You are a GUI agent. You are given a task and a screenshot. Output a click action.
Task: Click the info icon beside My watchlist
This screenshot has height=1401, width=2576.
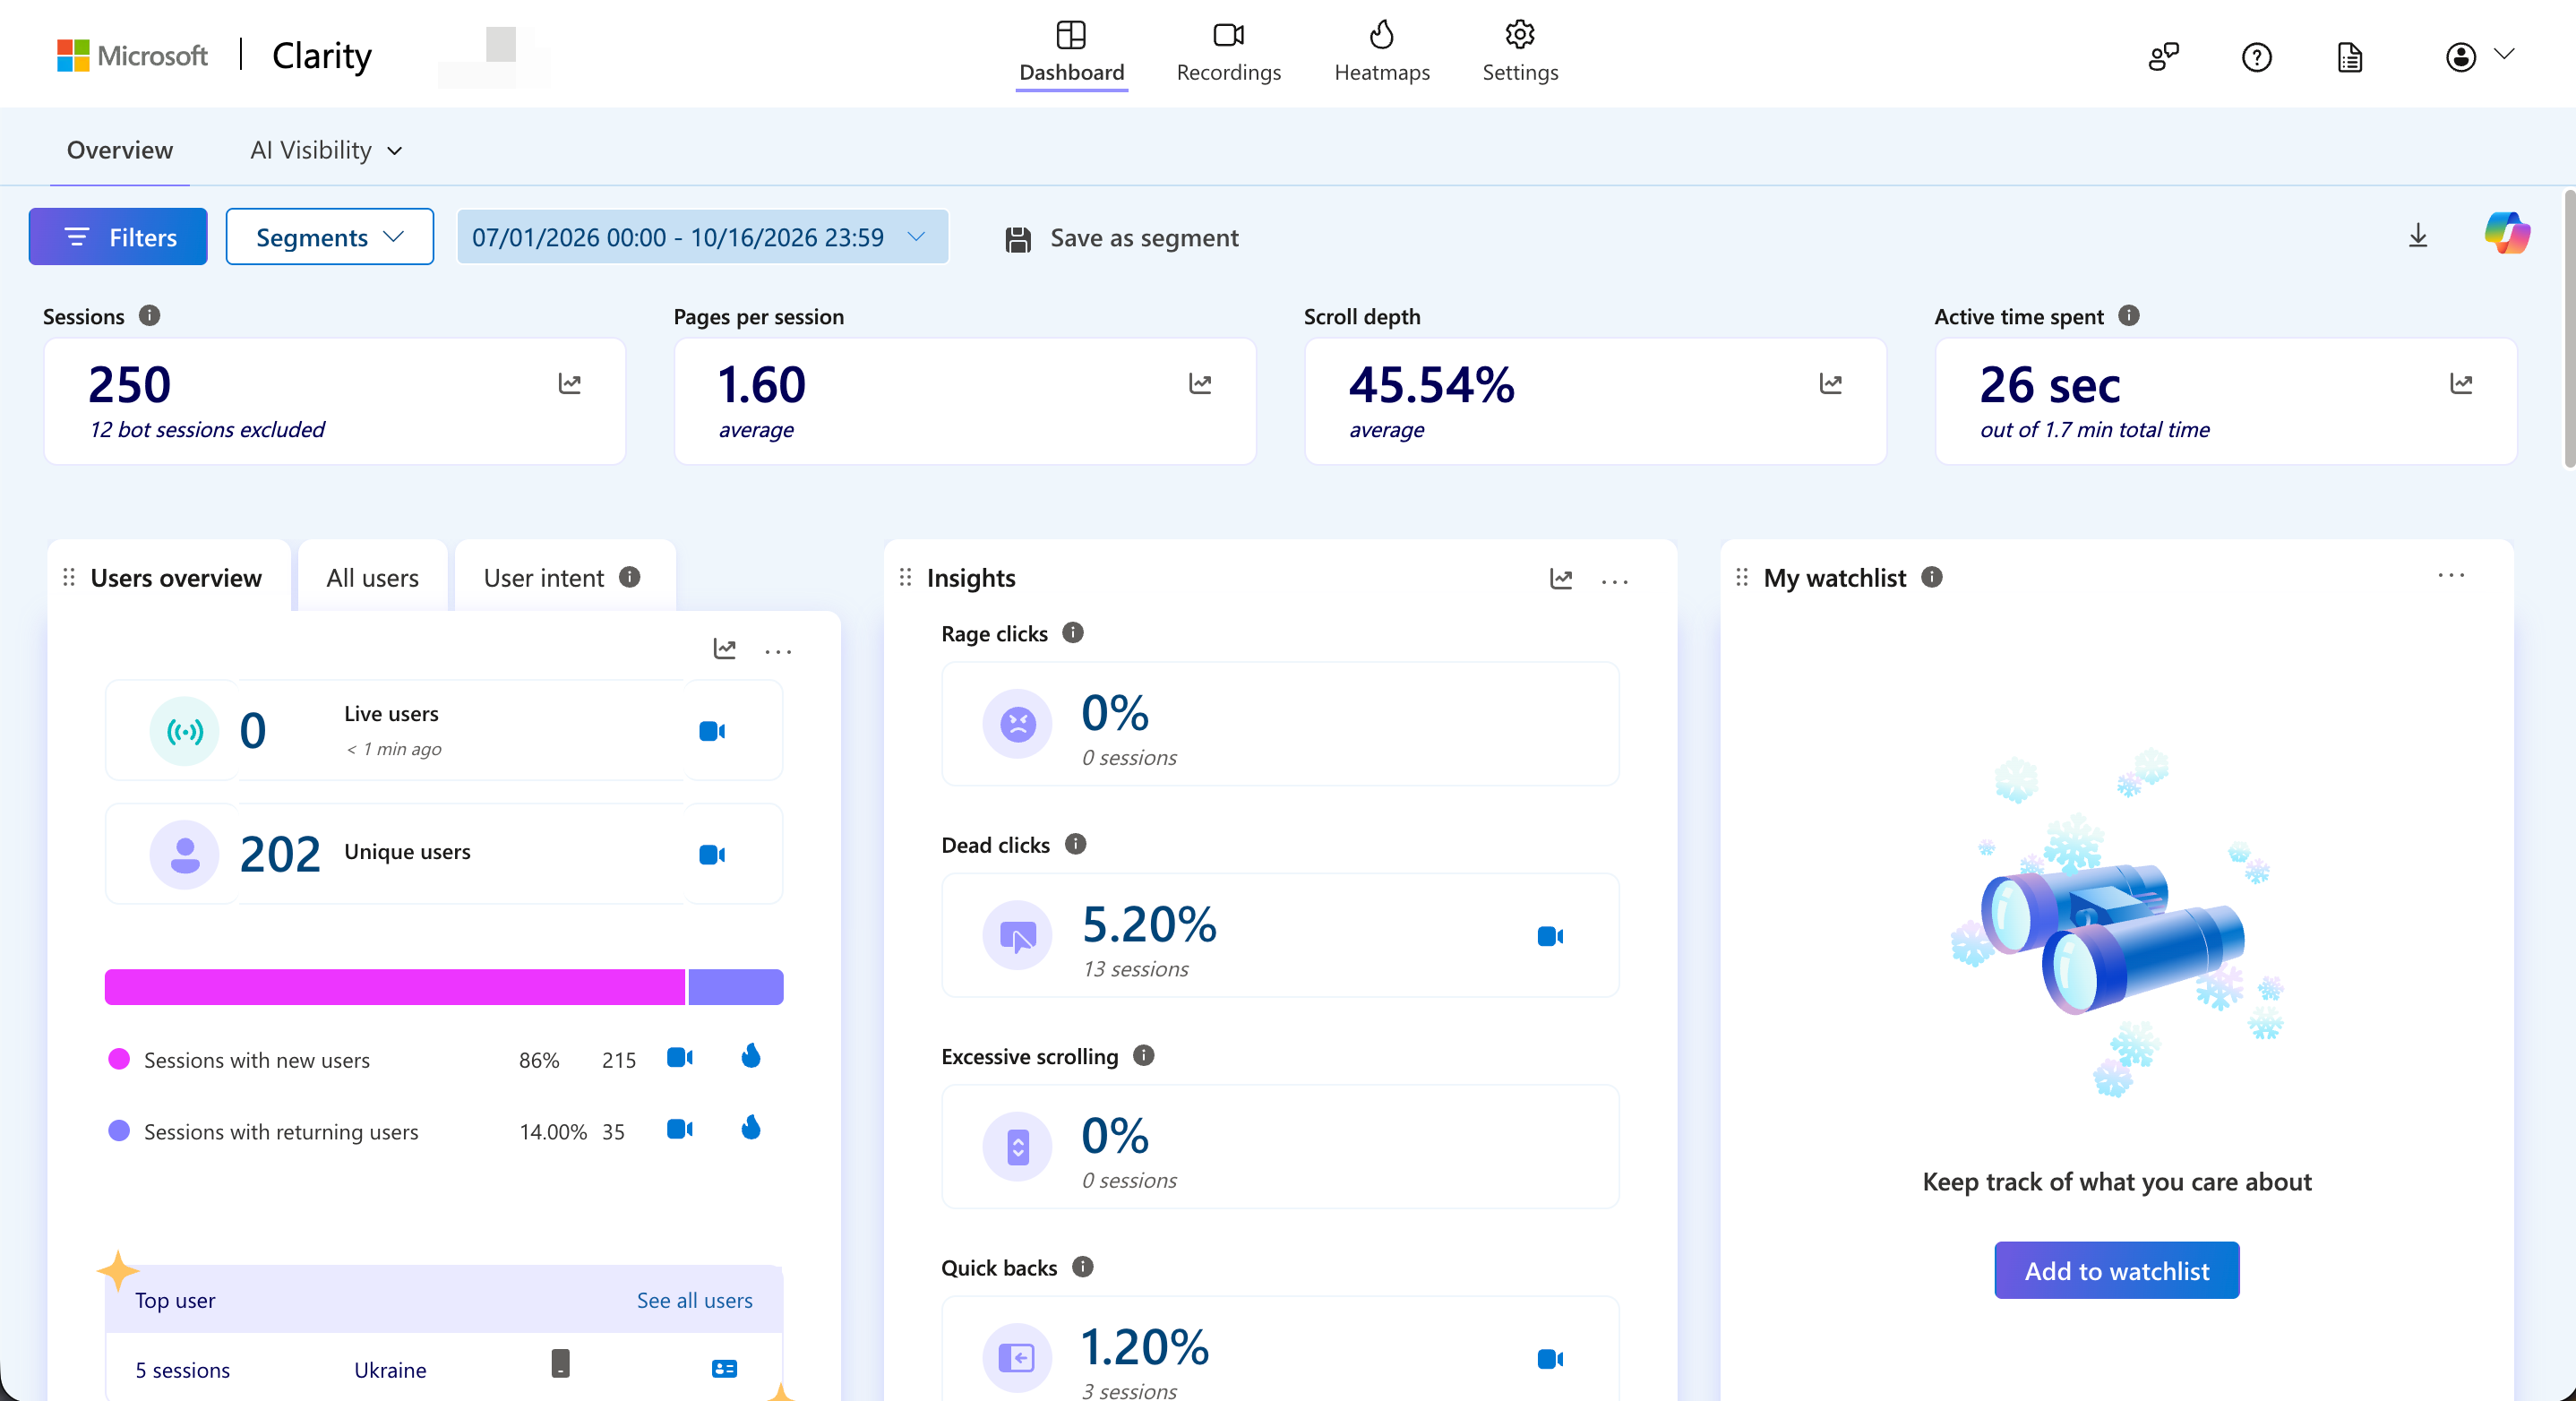point(1932,577)
